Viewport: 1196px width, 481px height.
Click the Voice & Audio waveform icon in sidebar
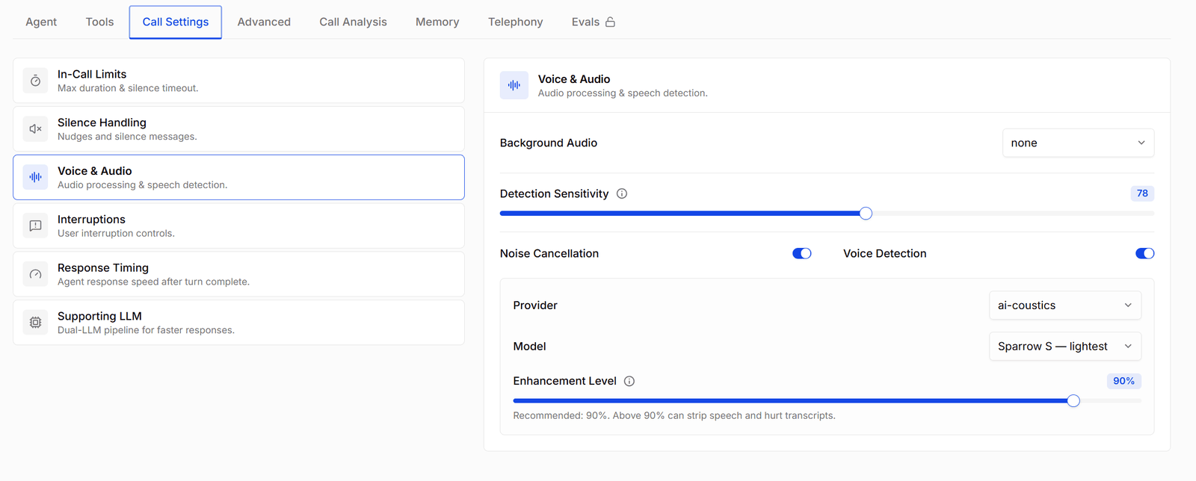pyautogui.click(x=35, y=177)
